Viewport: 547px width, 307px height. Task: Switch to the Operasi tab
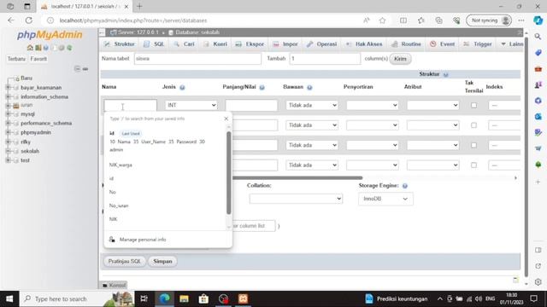[321, 44]
